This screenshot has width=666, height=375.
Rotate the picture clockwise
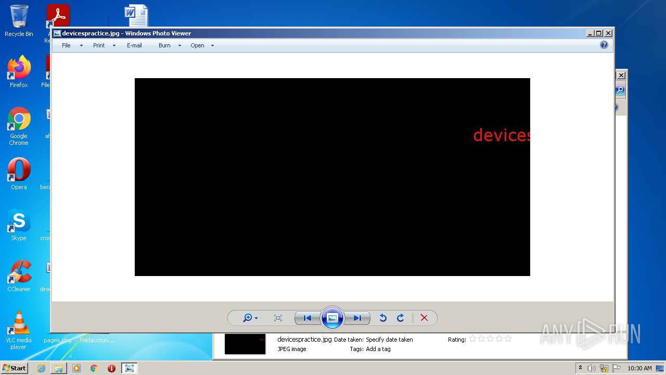coord(400,318)
